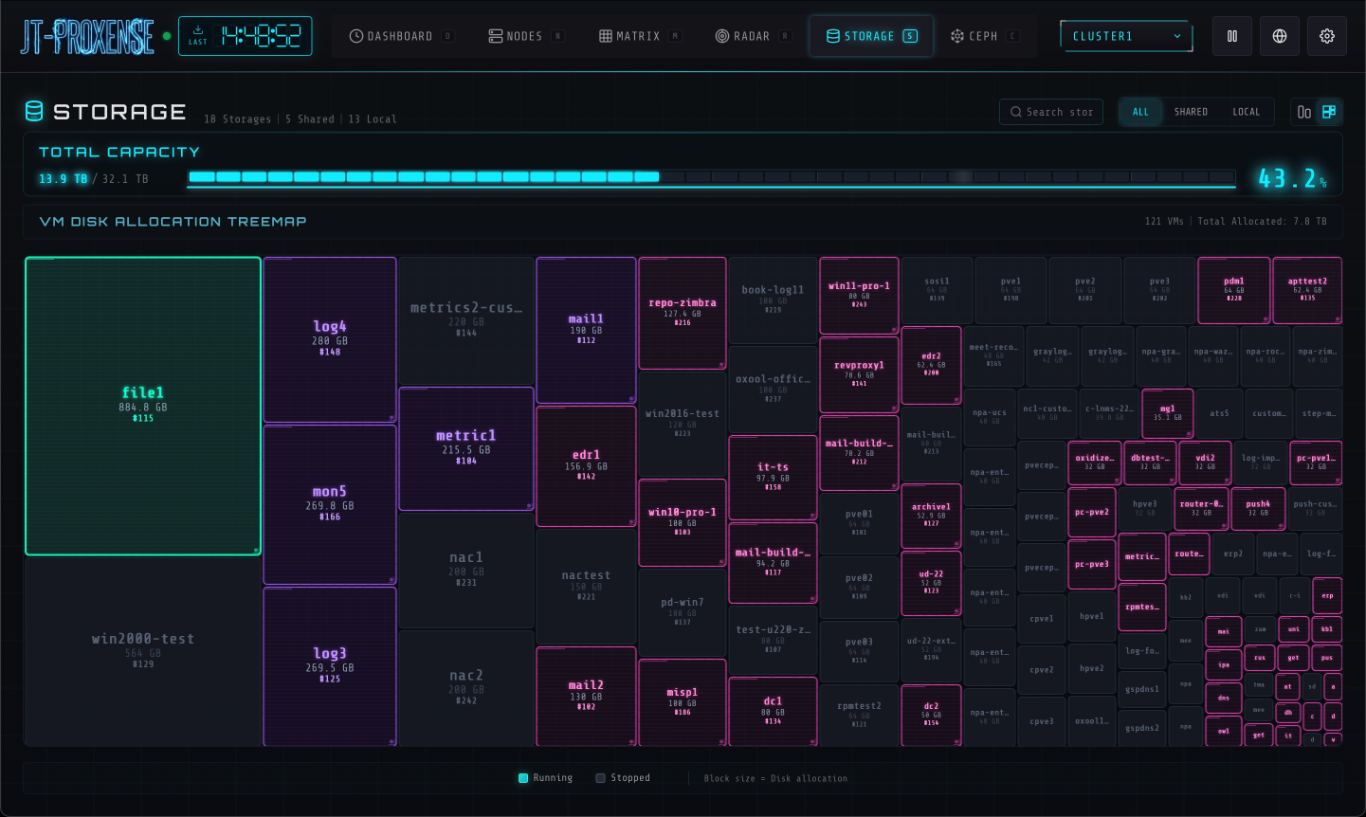This screenshot has height=817, width=1366.
Task: Open the settings gear icon
Action: [1327, 36]
